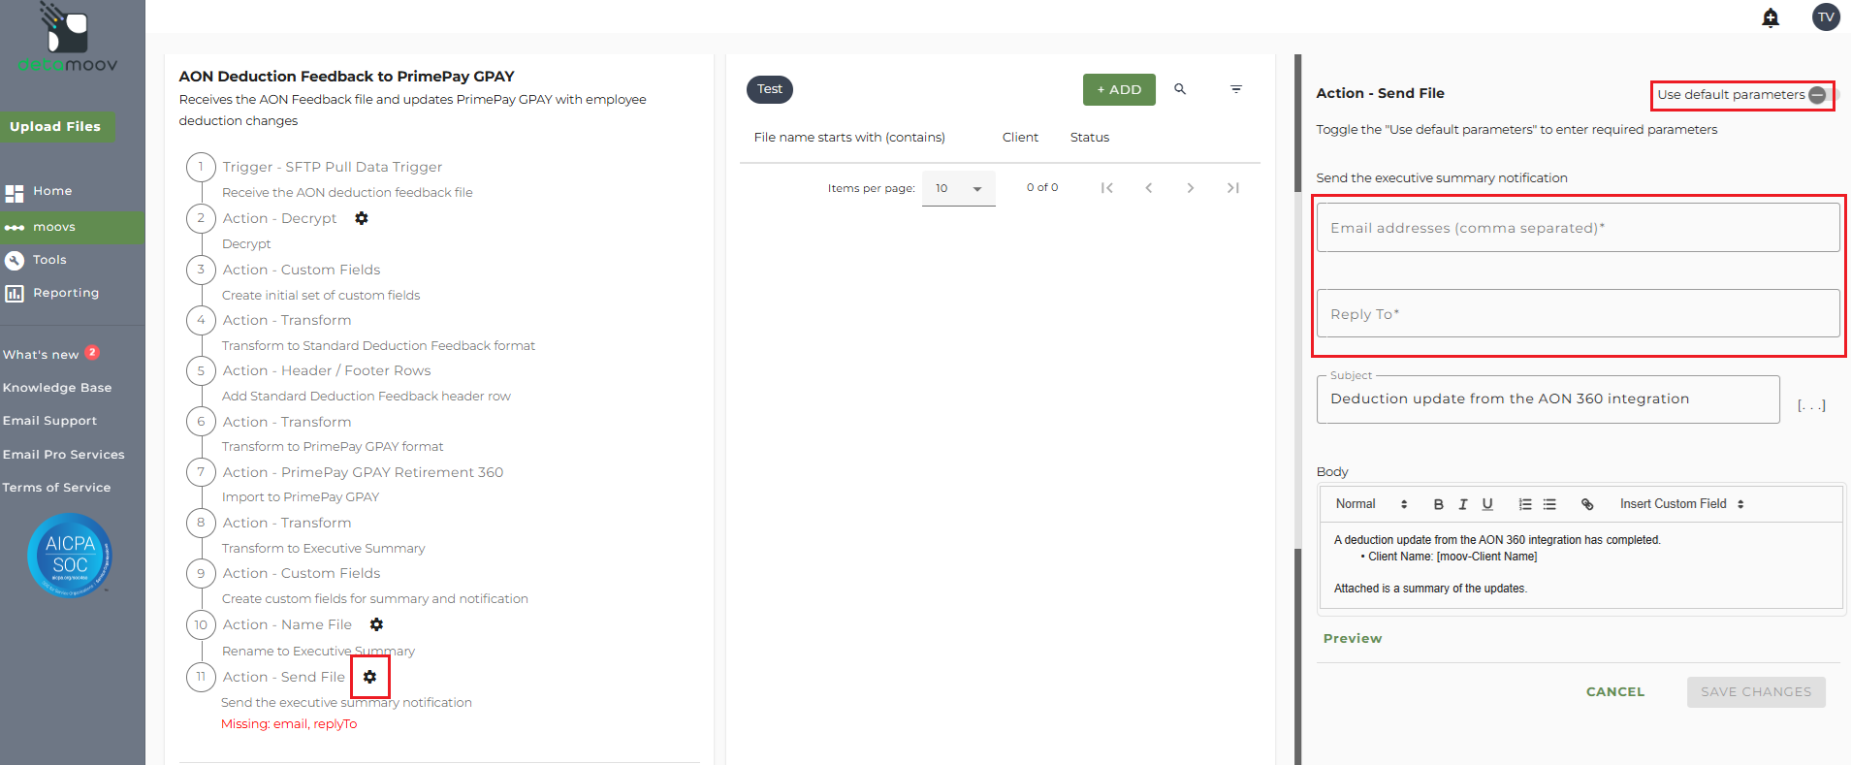Click the Reporting chart icon

[15, 293]
